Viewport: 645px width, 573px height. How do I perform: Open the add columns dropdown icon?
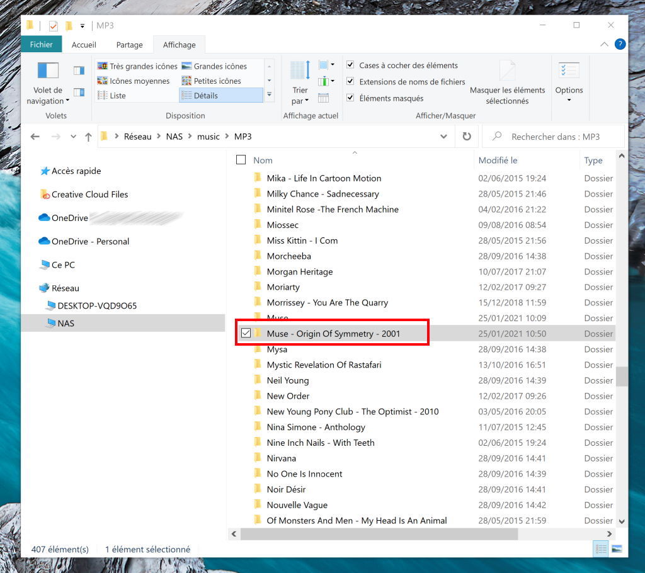point(327,81)
